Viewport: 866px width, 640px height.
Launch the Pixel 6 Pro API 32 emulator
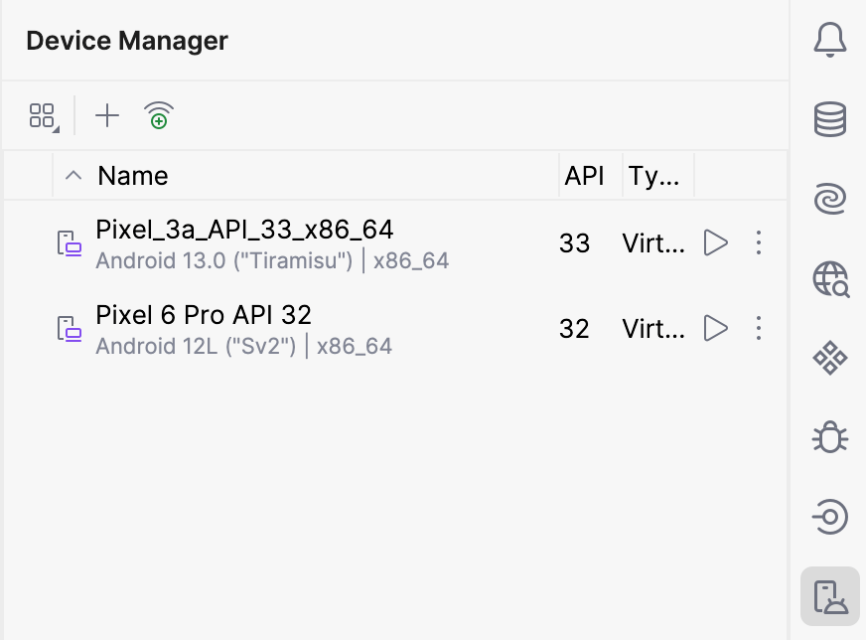(715, 328)
